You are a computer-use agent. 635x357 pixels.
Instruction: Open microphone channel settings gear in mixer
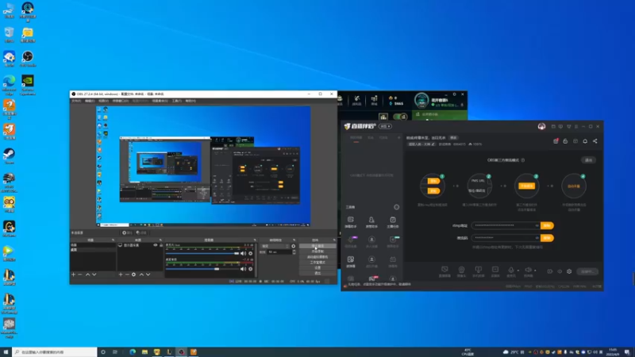(250, 253)
